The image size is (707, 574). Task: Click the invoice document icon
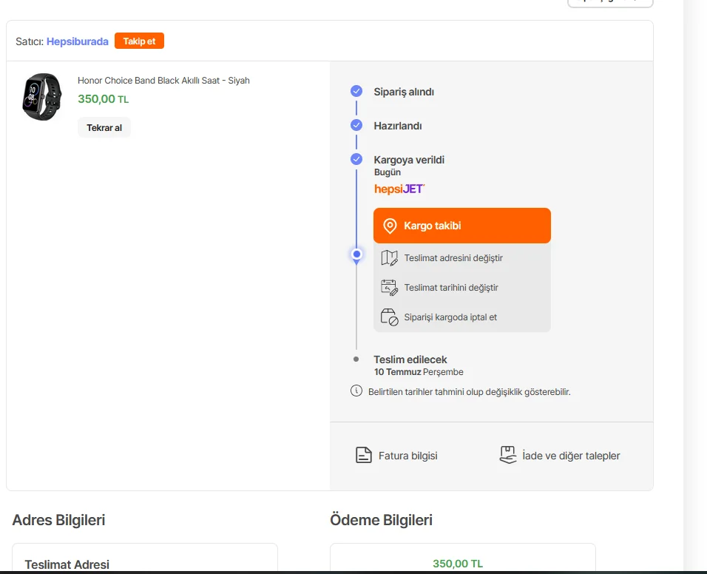pos(363,456)
